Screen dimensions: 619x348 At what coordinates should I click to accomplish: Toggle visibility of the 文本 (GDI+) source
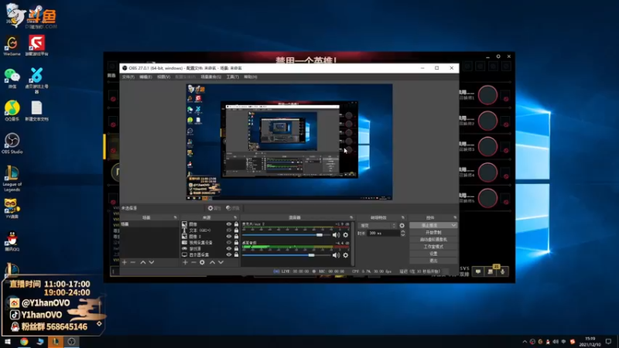[x=228, y=230]
